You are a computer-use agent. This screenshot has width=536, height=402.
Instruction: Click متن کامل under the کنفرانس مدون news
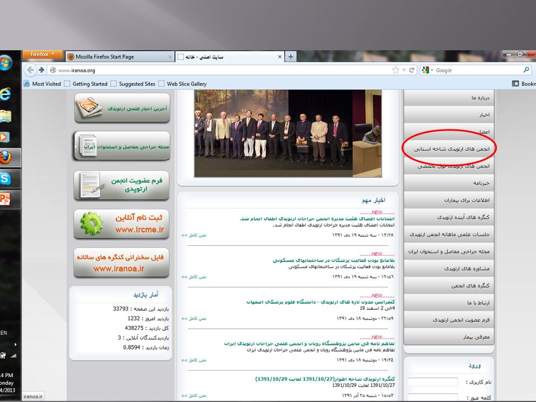194,319
